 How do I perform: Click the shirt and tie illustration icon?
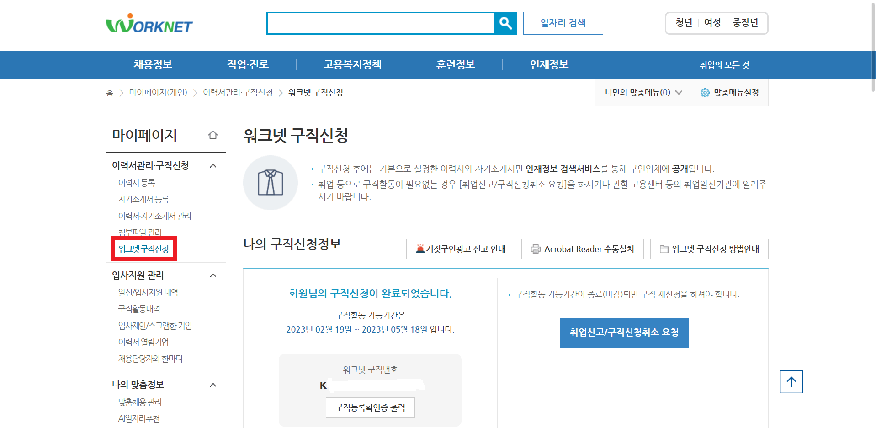[271, 183]
